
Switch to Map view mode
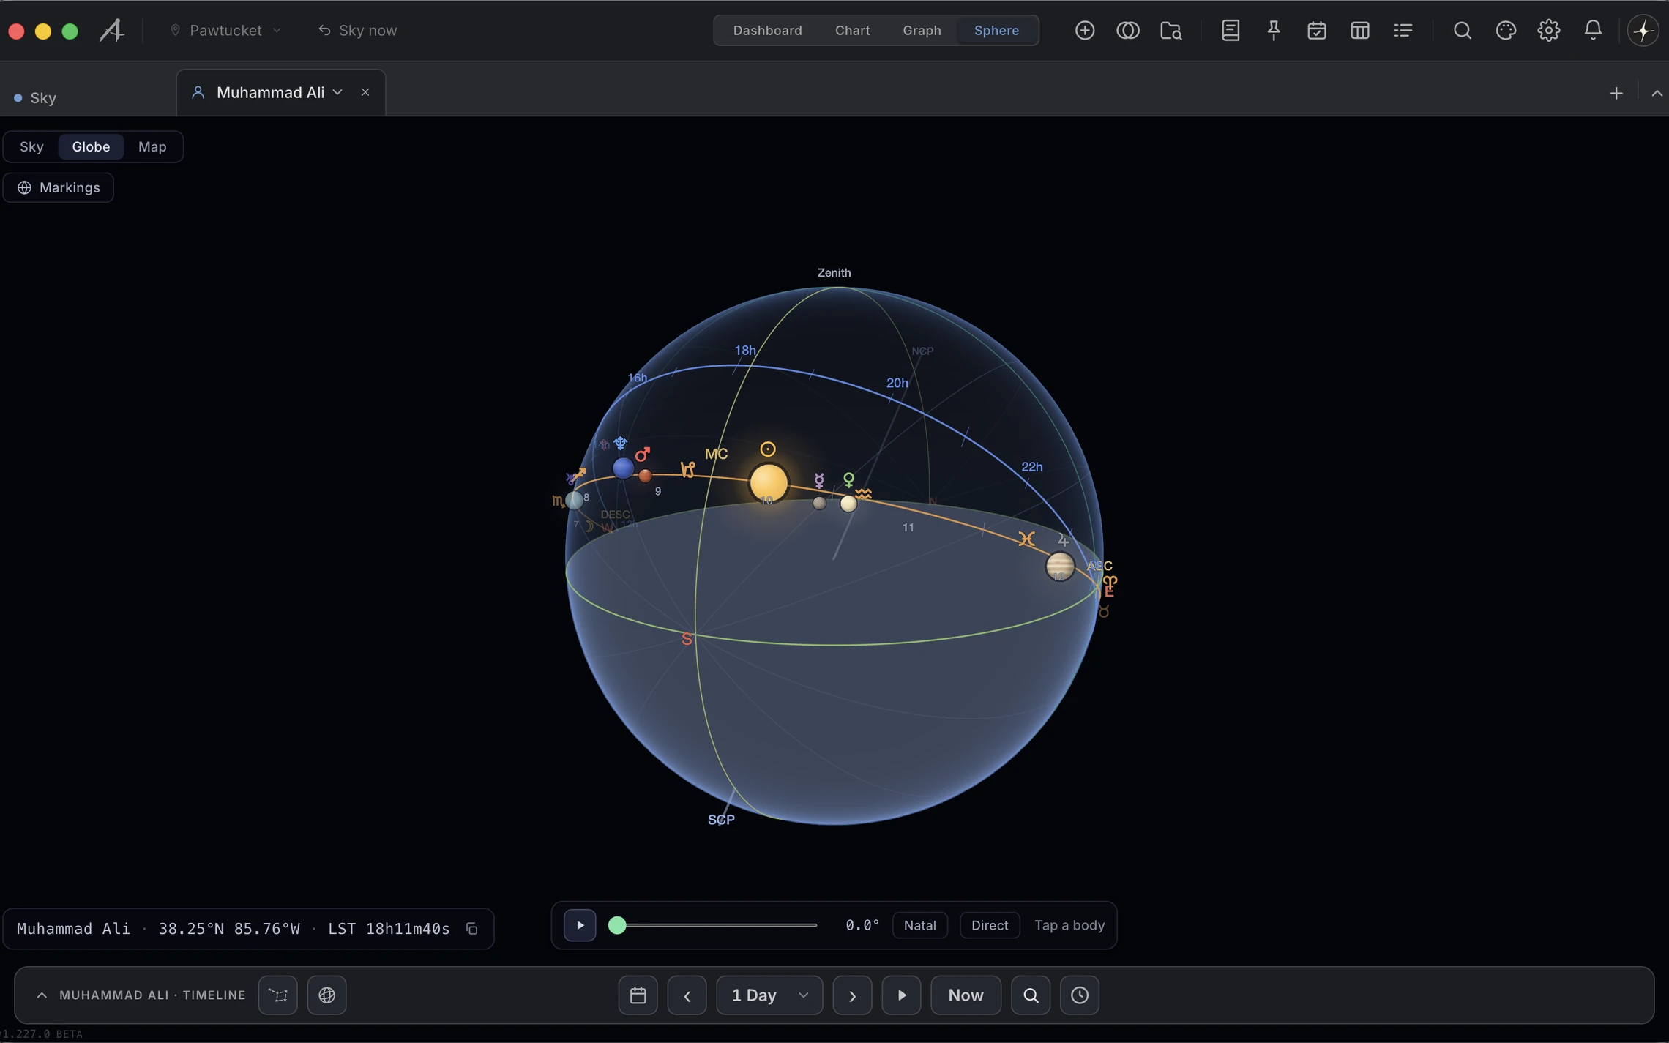click(152, 146)
